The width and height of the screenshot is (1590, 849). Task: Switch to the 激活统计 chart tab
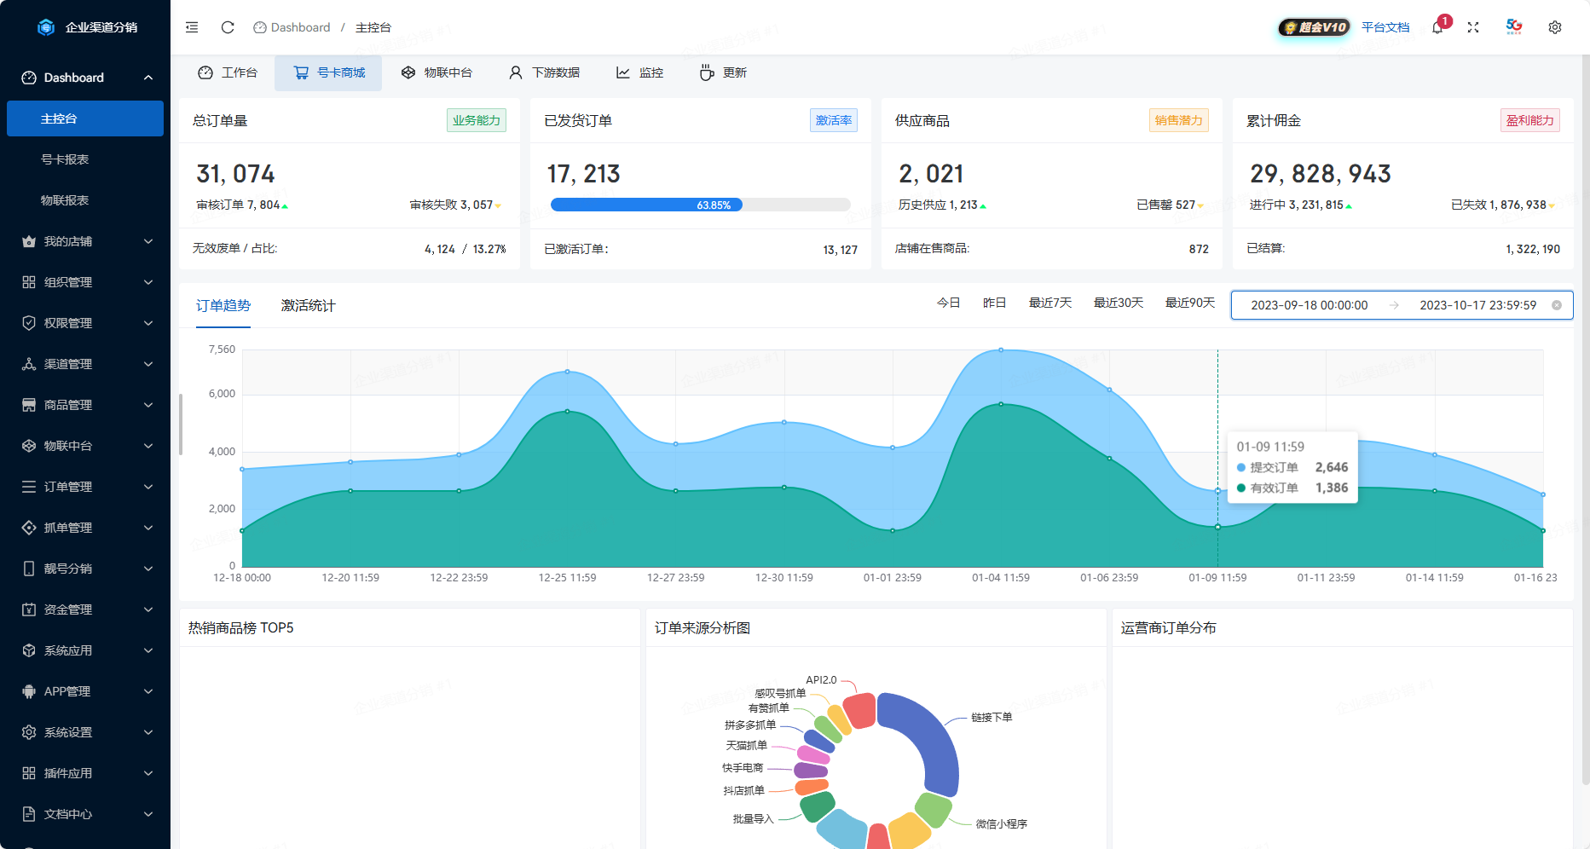point(308,305)
